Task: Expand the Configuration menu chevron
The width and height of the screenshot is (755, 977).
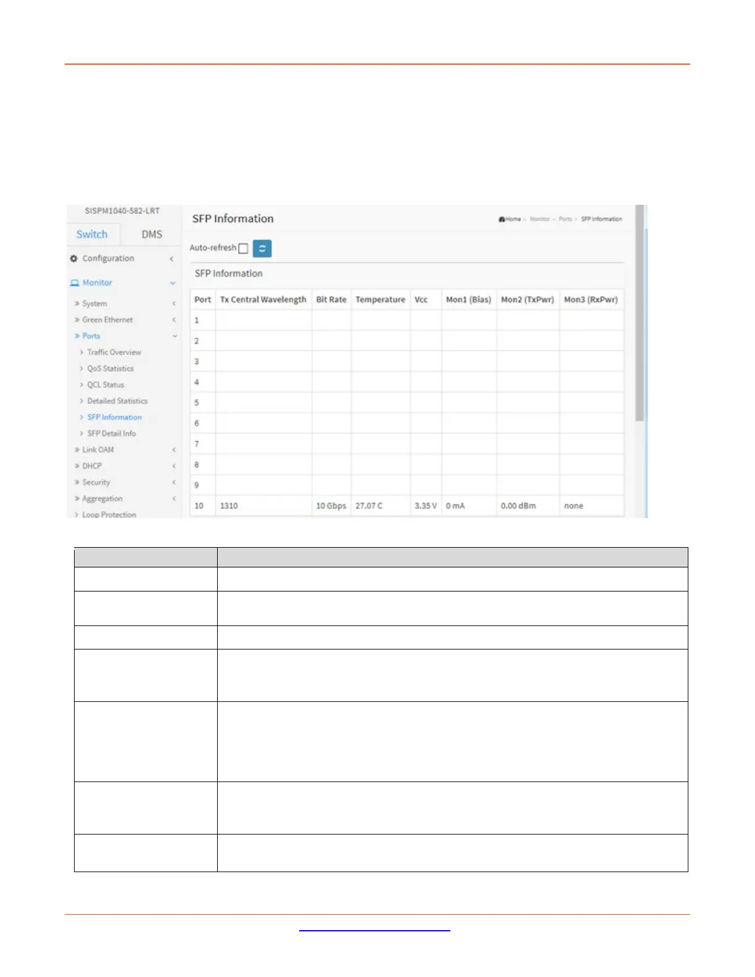Action: [x=172, y=259]
